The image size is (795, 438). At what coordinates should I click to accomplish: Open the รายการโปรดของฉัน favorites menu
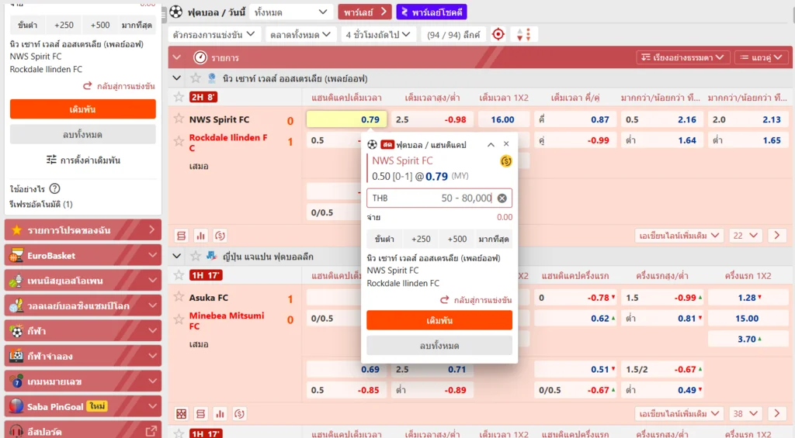pos(82,230)
